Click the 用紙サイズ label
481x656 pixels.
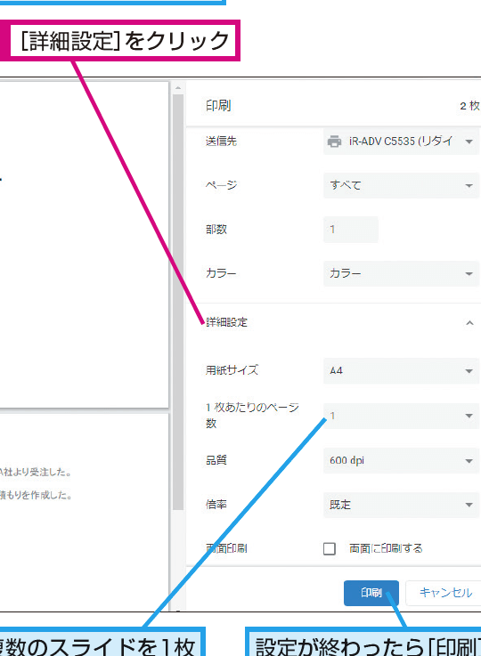tap(232, 370)
